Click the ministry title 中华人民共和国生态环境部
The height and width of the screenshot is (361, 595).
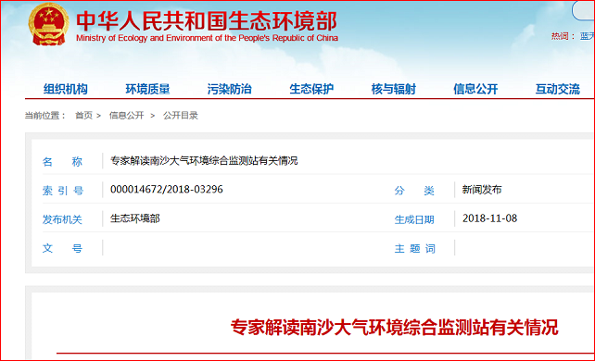point(207,21)
